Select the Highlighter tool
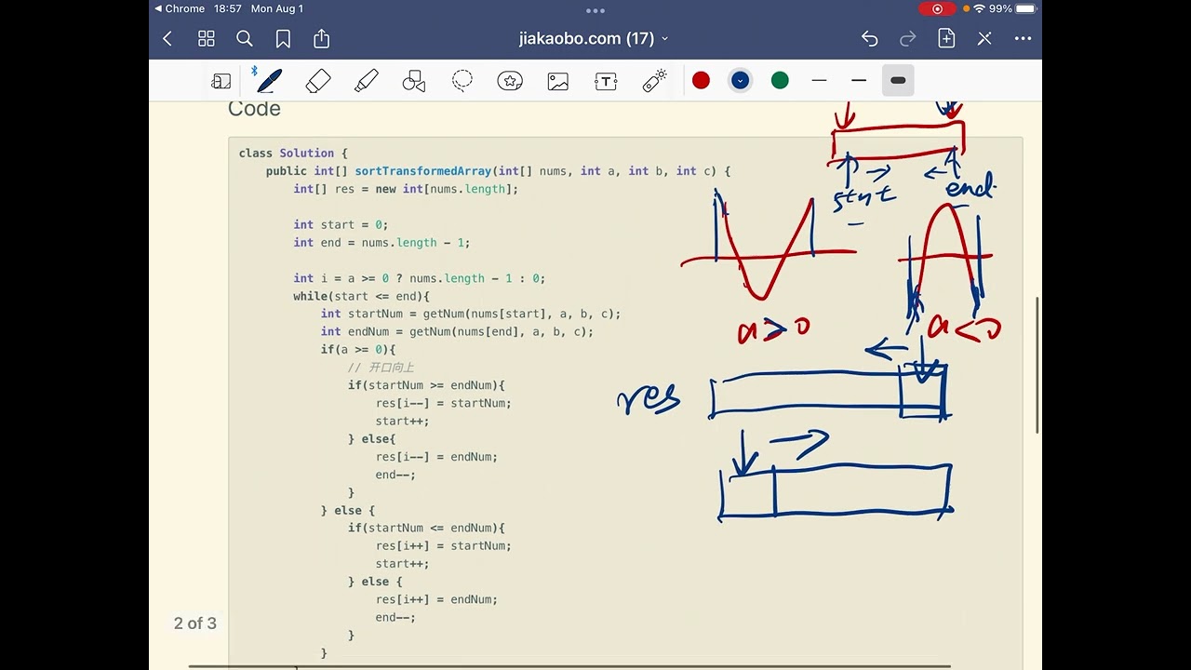 click(x=367, y=81)
